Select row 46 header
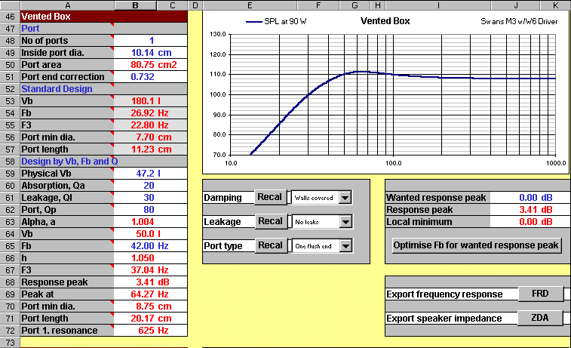 pyautogui.click(x=10, y=16)
